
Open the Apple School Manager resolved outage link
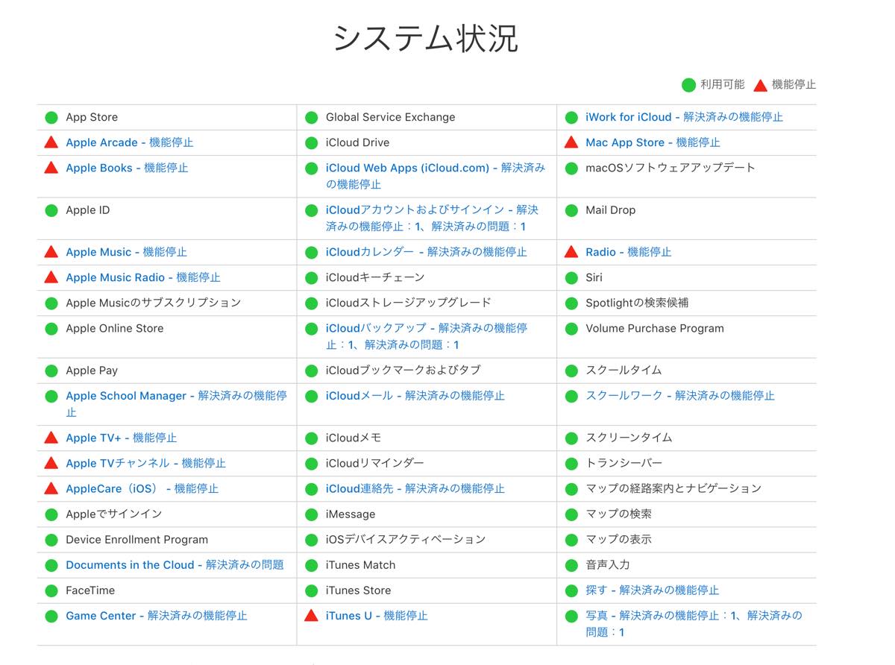tap(176, 403)
